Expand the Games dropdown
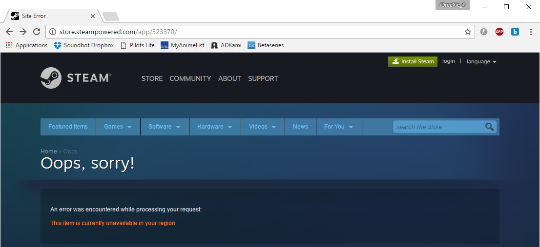Viewport: 540px width, 247px height. click(x=118, y=127)
